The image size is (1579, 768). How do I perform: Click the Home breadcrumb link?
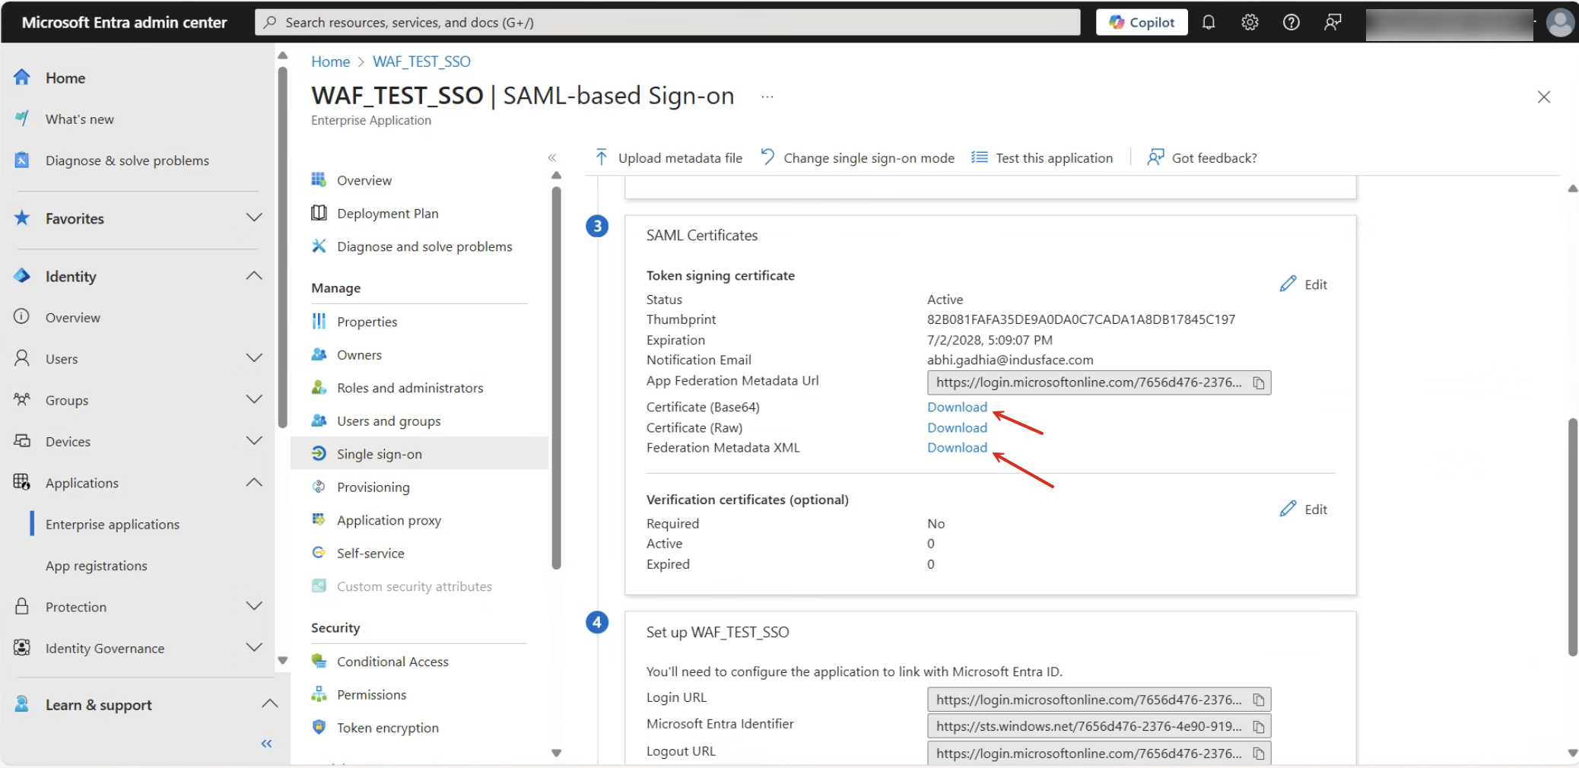point(330,62)
